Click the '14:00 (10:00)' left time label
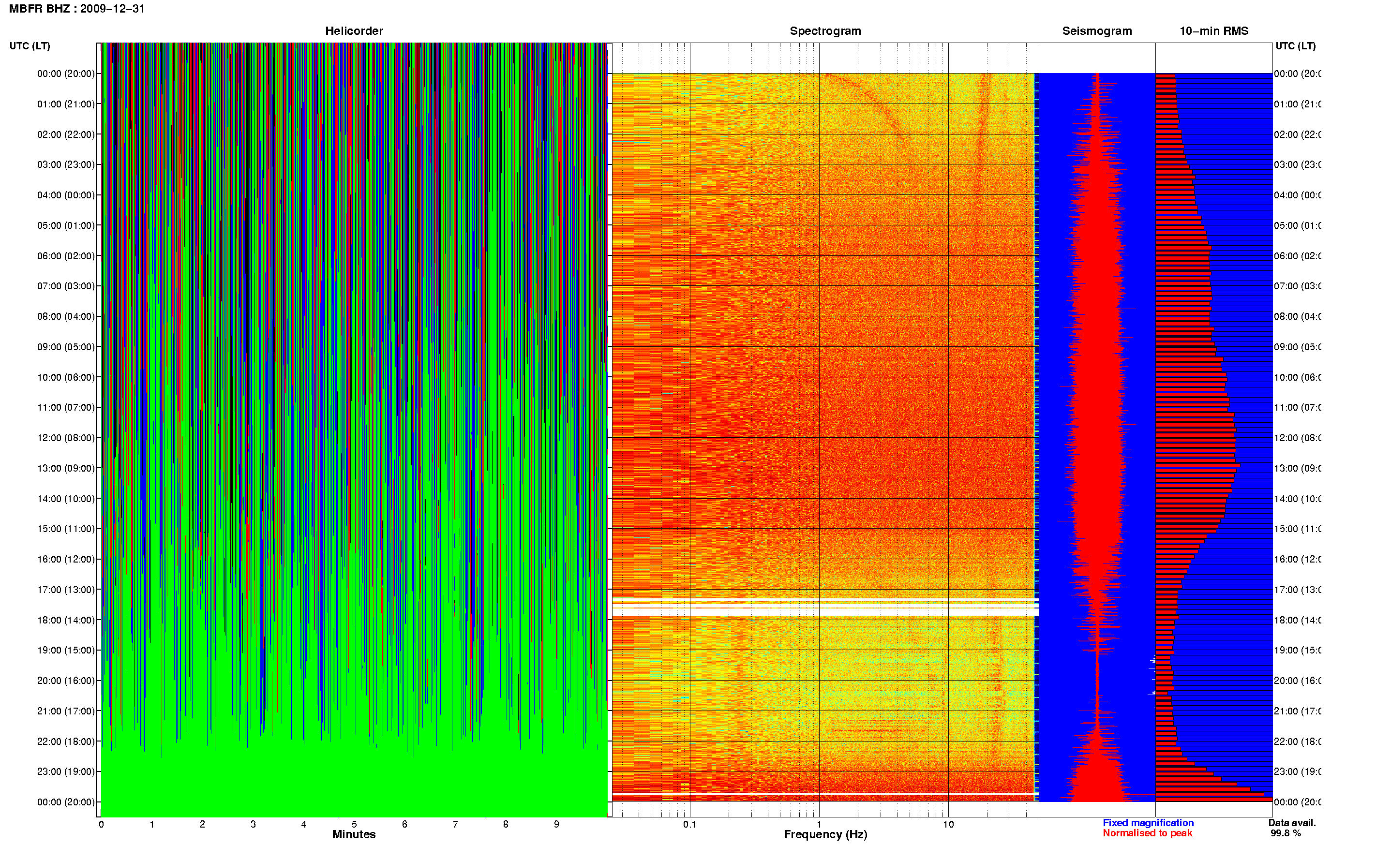Screen dimensions: 1376x860 coord(66,499)
